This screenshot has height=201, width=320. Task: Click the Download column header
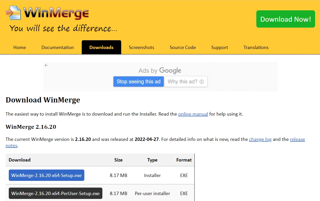tap(19, 160)
